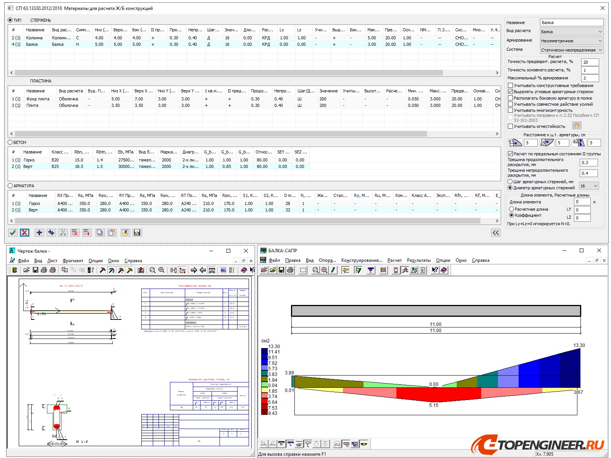611x458 pixels.
Task: Click the green checkmark confirm icon
Action: click(13, 232)
